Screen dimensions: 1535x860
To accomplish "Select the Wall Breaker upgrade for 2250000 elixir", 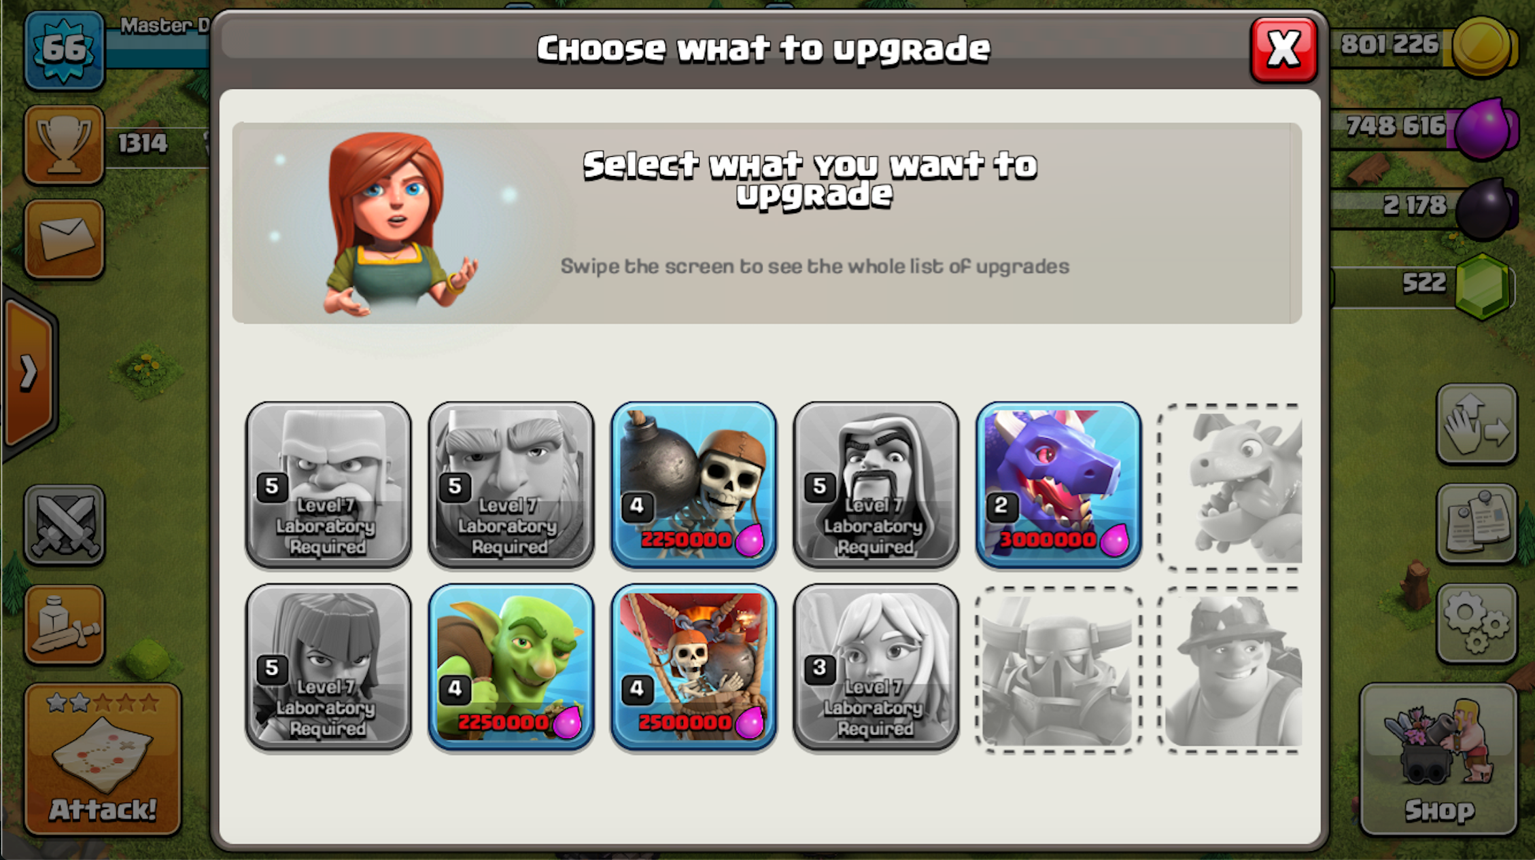I will click(x=693, y=485).
